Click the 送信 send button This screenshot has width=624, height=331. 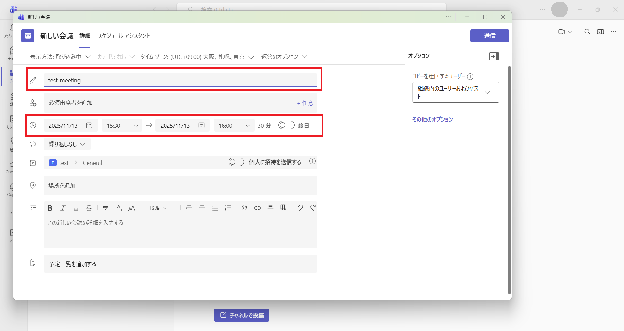click(489, 36)
